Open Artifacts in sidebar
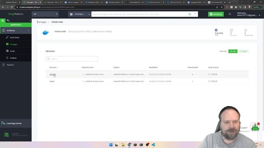 pyautogui.click(x=13, y=58)
